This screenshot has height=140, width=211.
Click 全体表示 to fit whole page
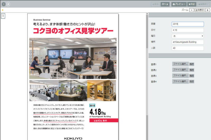tap(200, 10)
